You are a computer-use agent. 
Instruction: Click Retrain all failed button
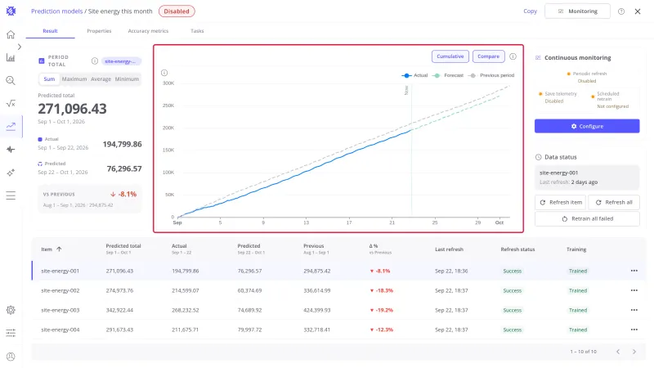pos(587,218)
